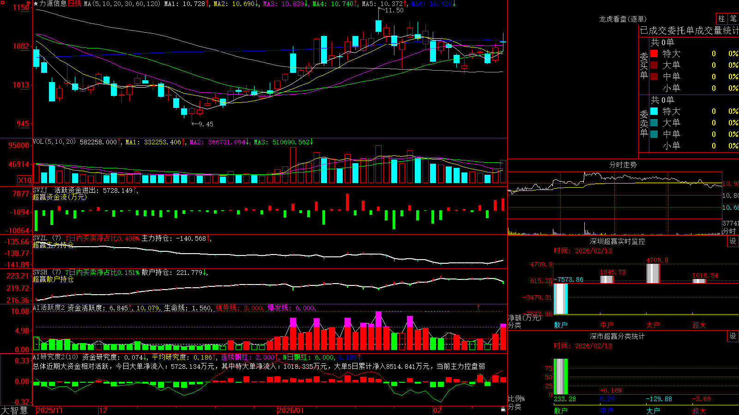This screenshot has width=739, height=415.
Task: Select 大户 in 深圳超赢实时监控 chart
Action: click(x=653, y=325)
